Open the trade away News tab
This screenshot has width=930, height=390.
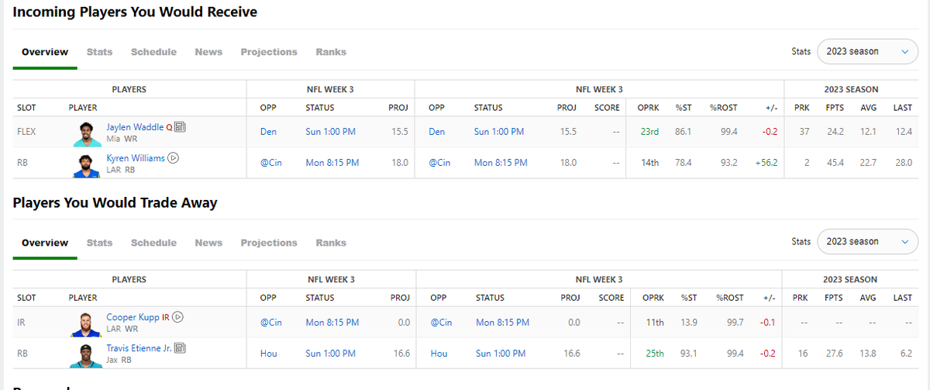pyautogui.click(x=208, y=243)
